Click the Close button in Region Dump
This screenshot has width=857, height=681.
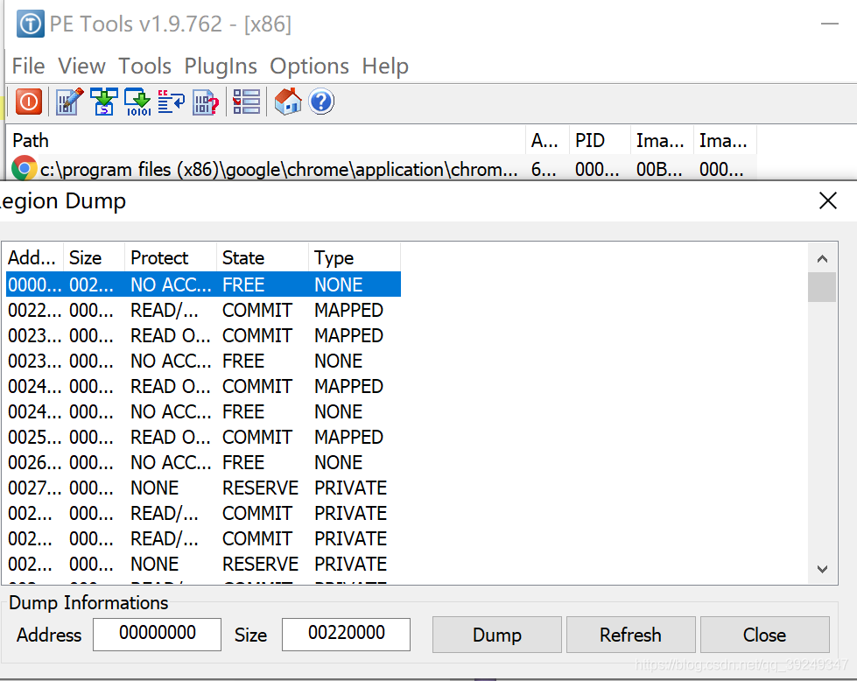pyautogui.click(x=764, y=635)
